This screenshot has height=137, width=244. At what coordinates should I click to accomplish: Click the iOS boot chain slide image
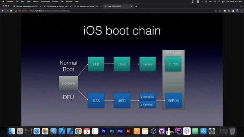click(x=122, y=70)
